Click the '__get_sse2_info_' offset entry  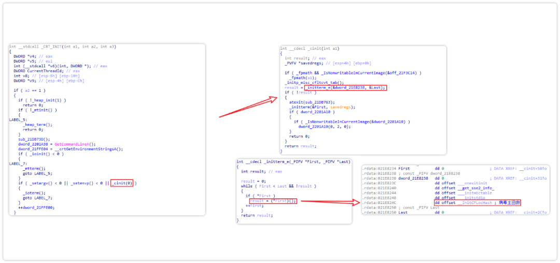tap(475, 188)
